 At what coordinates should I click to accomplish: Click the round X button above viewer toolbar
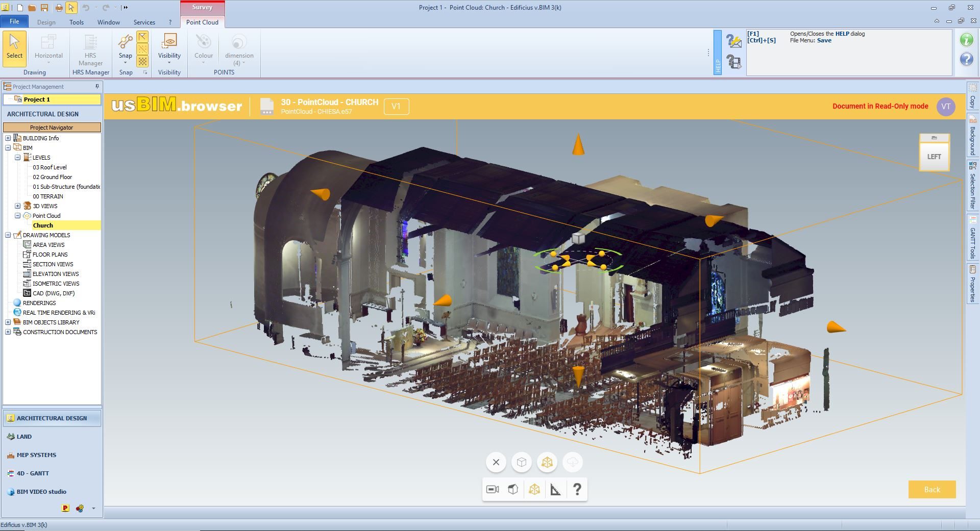(496, 463)
